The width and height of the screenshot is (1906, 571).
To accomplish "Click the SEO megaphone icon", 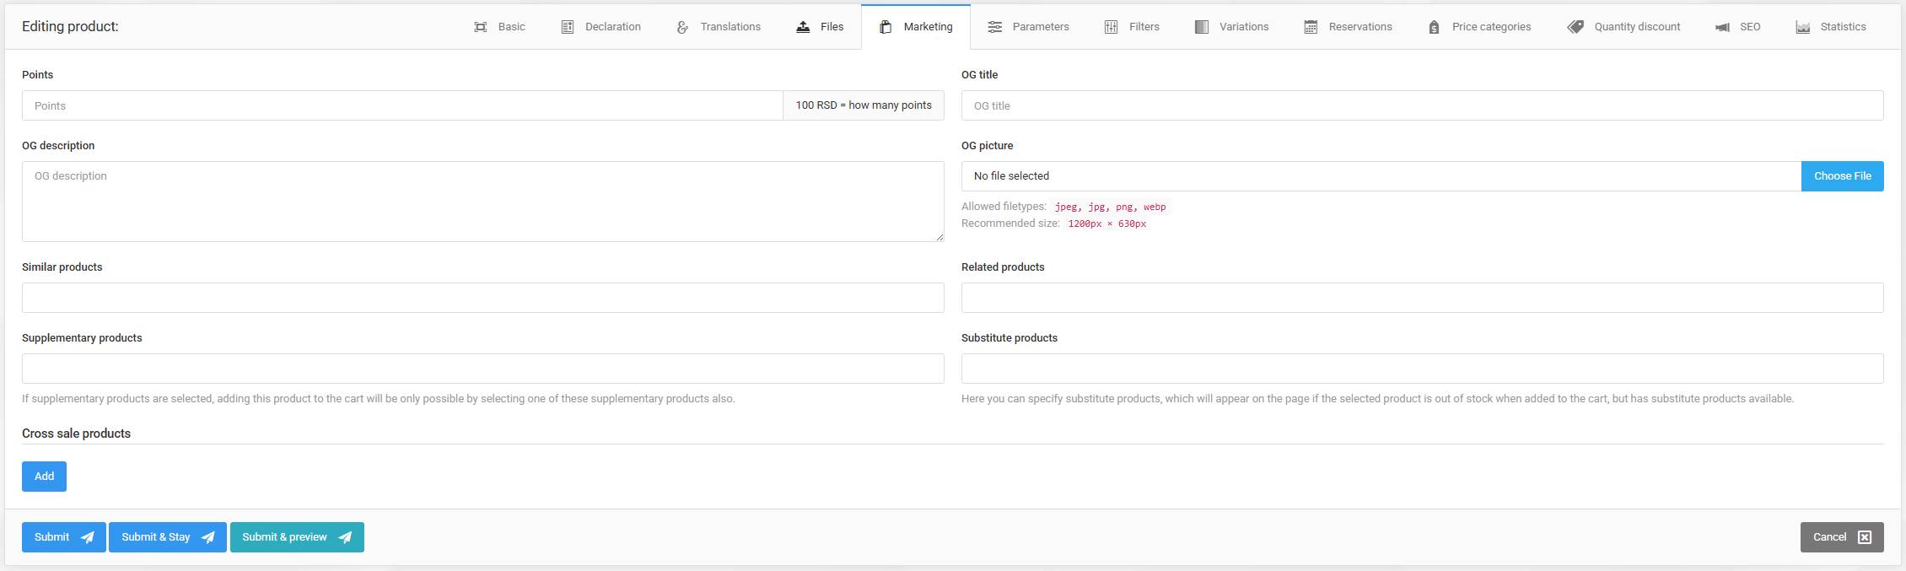I will (1722, 27).
